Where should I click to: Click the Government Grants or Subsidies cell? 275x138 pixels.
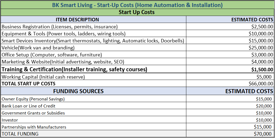pos(33,113)
